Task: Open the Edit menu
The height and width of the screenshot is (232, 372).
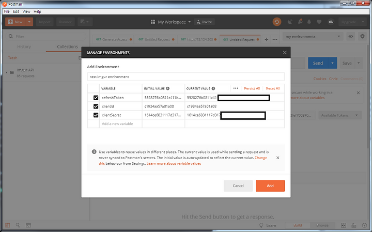Action: pos(16,11)
